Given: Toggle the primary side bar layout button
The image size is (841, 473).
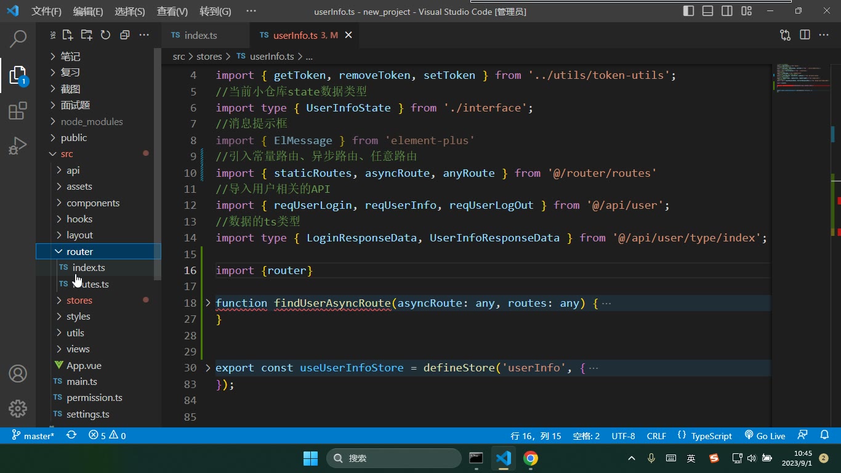Looking at the screenshot, I should (689, 11).
